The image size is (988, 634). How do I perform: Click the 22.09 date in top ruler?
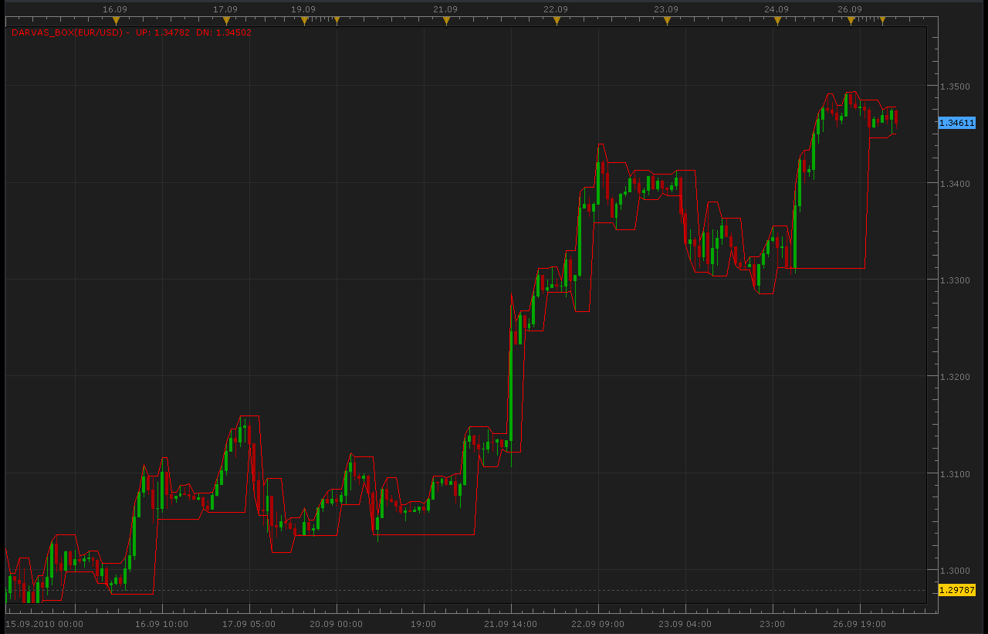click(x=556, y=9)
